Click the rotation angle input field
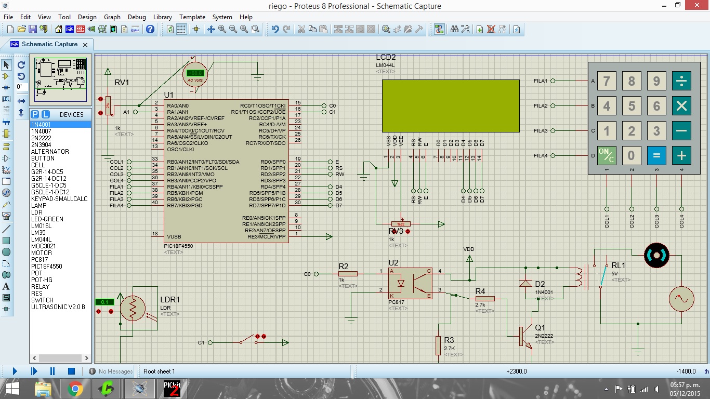The width and height of the screenshot is (710, 399). pyautogui.click(x=21, y=87)
